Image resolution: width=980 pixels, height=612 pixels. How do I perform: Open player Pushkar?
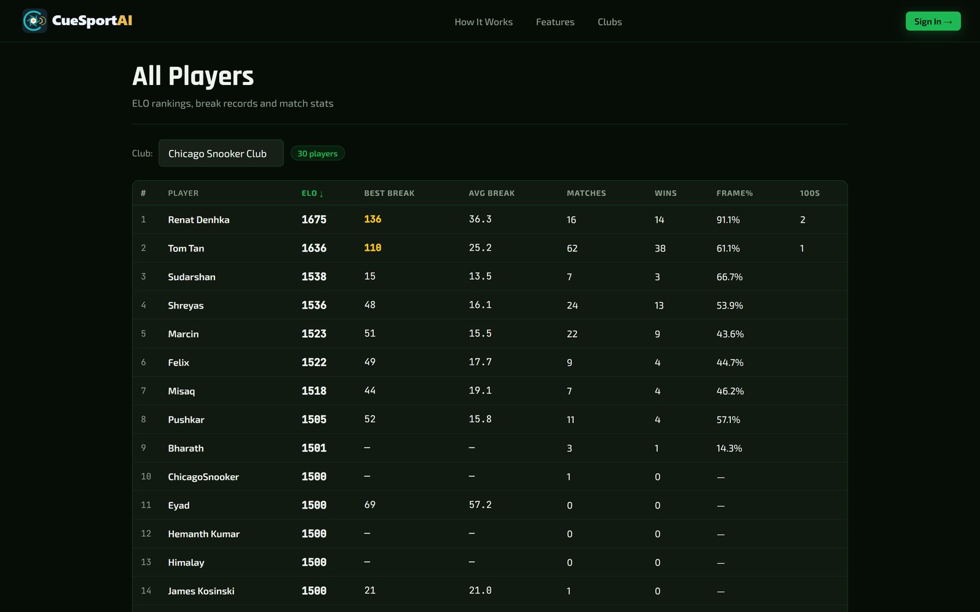tap(186, 420)
